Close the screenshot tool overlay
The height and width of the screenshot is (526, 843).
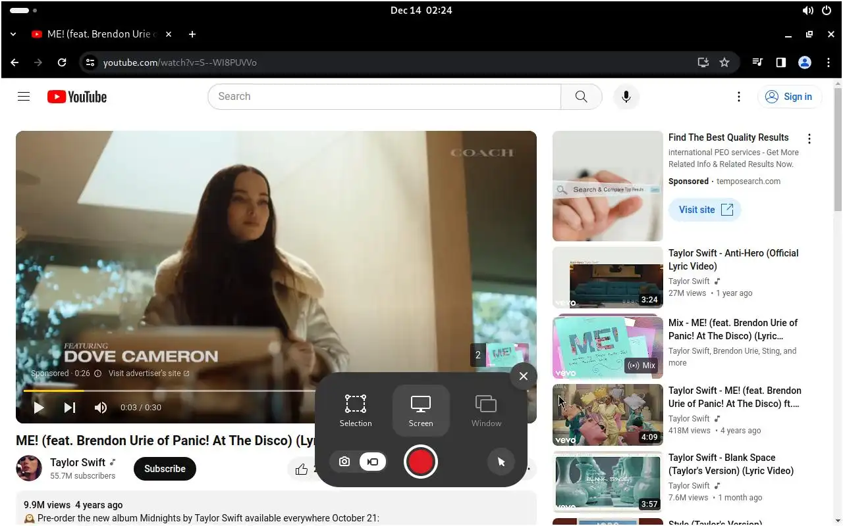(x=524, y=376)
